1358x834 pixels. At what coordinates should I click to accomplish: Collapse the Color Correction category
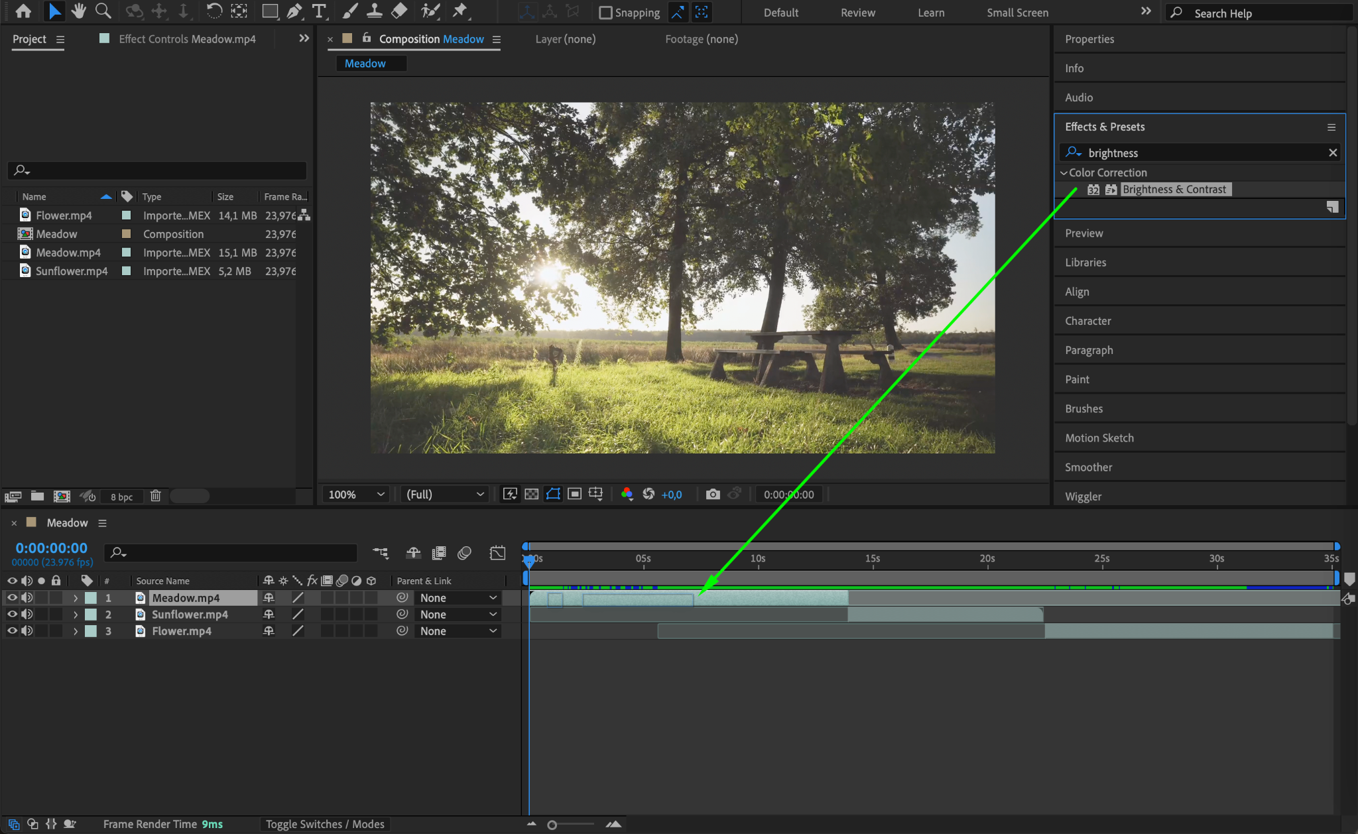pyautogui.click(x=1064, y=172)
